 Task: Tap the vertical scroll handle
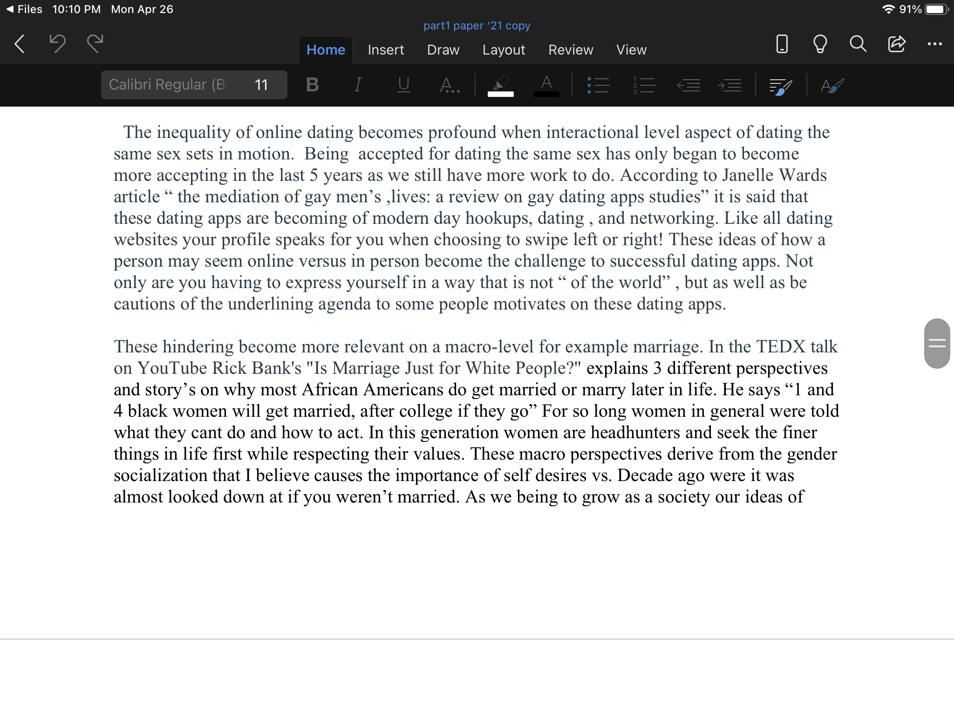point(937,344)
